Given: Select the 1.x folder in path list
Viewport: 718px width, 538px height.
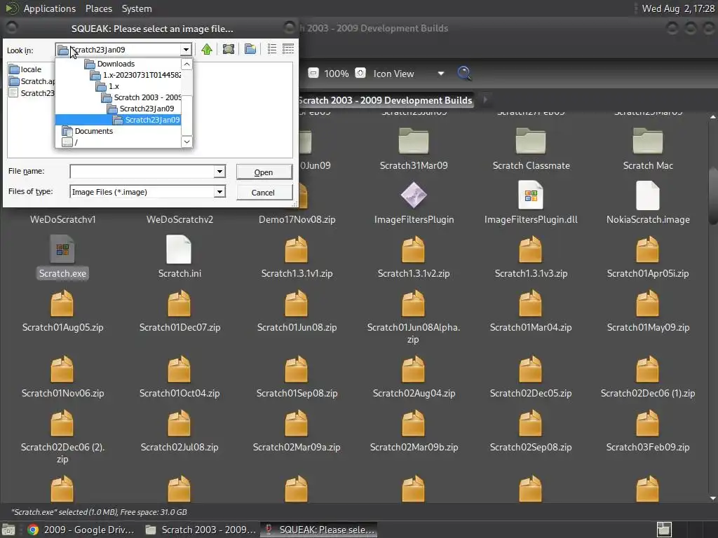Looking at the screenshot, I should point(108,86).
